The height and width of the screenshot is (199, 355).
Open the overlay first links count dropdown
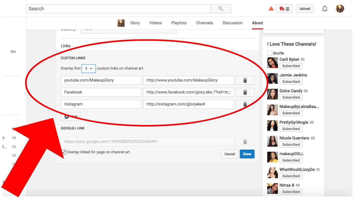pos(89,68)
